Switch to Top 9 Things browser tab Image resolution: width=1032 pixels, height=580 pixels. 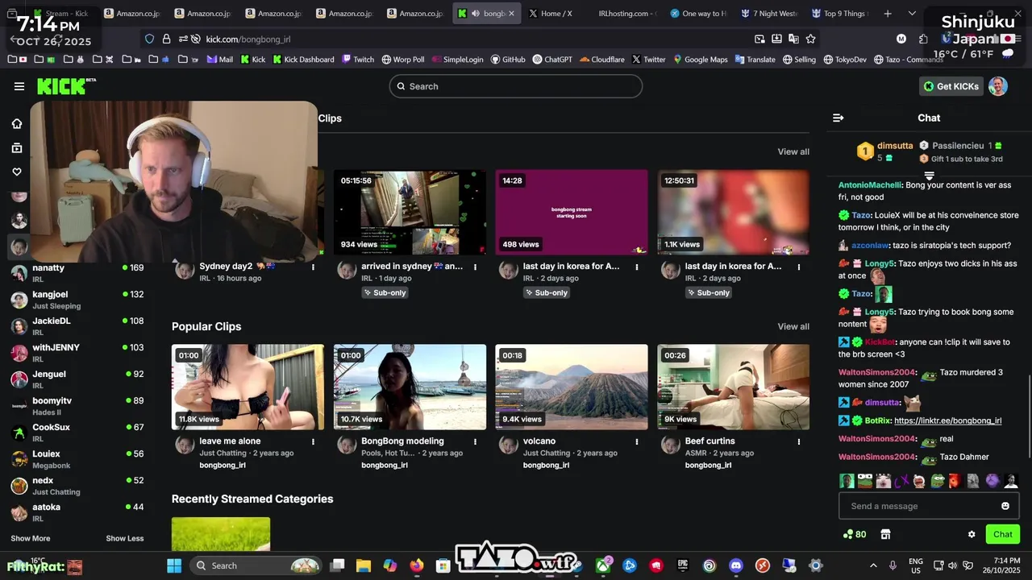[838, 14]
